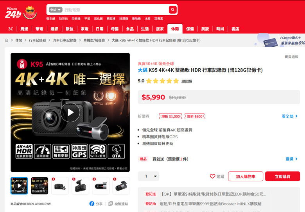Viewport: 305px width, 212px height.
Task: Select the fourth front camera thumbnail
Action: (80, 186)
